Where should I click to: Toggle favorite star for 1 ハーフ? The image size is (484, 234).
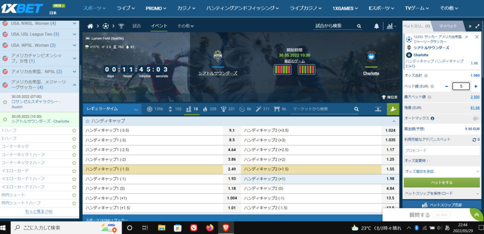click(74, 131)
